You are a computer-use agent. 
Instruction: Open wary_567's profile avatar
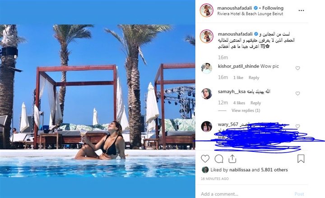coord(206,127)
